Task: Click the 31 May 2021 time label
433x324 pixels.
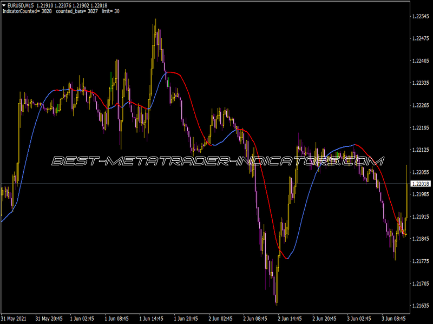Action: click(14, 319)
